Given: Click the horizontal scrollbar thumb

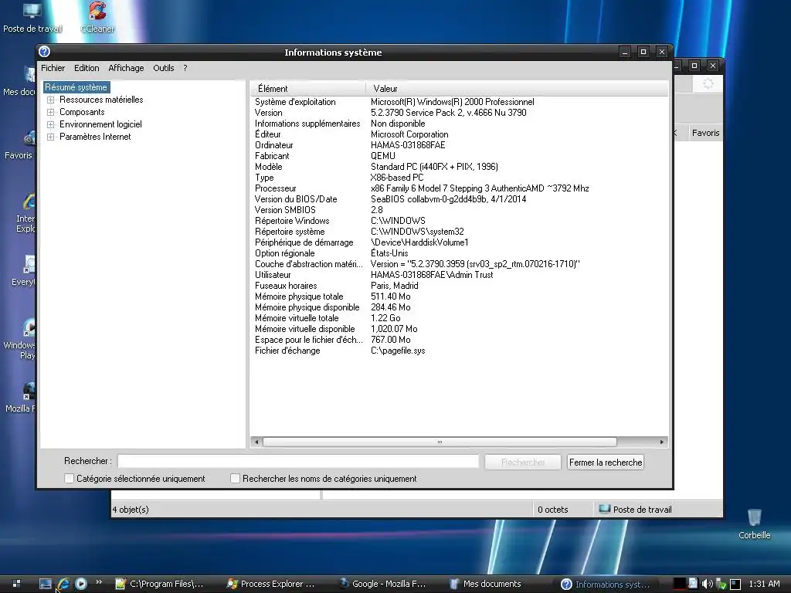Looking at the screenshot, I should (x=440, y=442).
